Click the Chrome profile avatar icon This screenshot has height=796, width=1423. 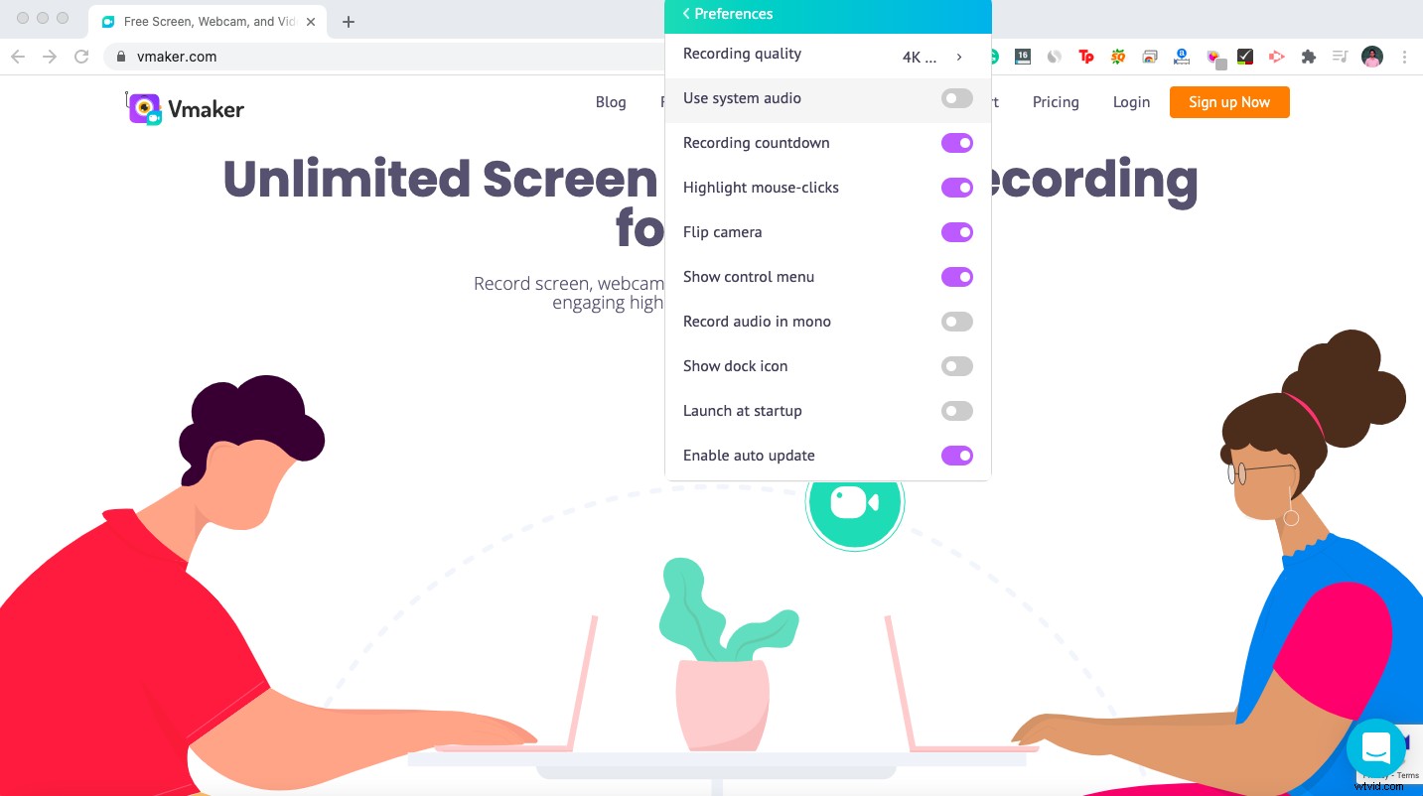point(1371,58)
